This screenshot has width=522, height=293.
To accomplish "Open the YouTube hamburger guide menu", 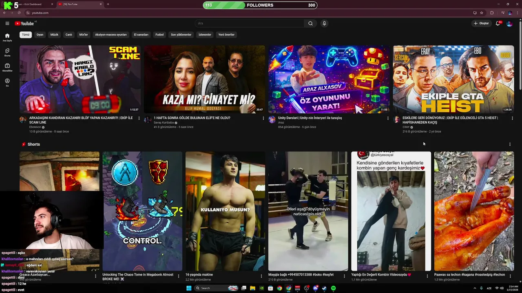I will [7, 23].
